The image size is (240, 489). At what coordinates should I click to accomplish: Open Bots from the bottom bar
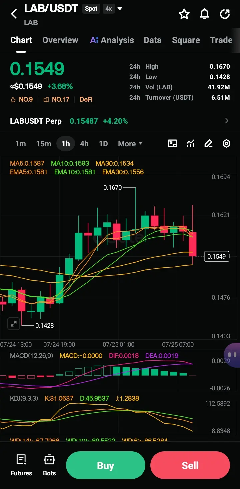point(49,465)
